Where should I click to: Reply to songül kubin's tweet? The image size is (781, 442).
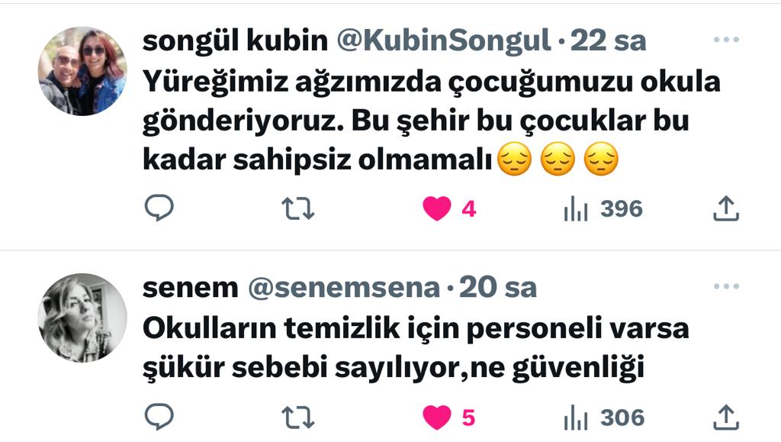pyautogui.click(x=159, y=208)
